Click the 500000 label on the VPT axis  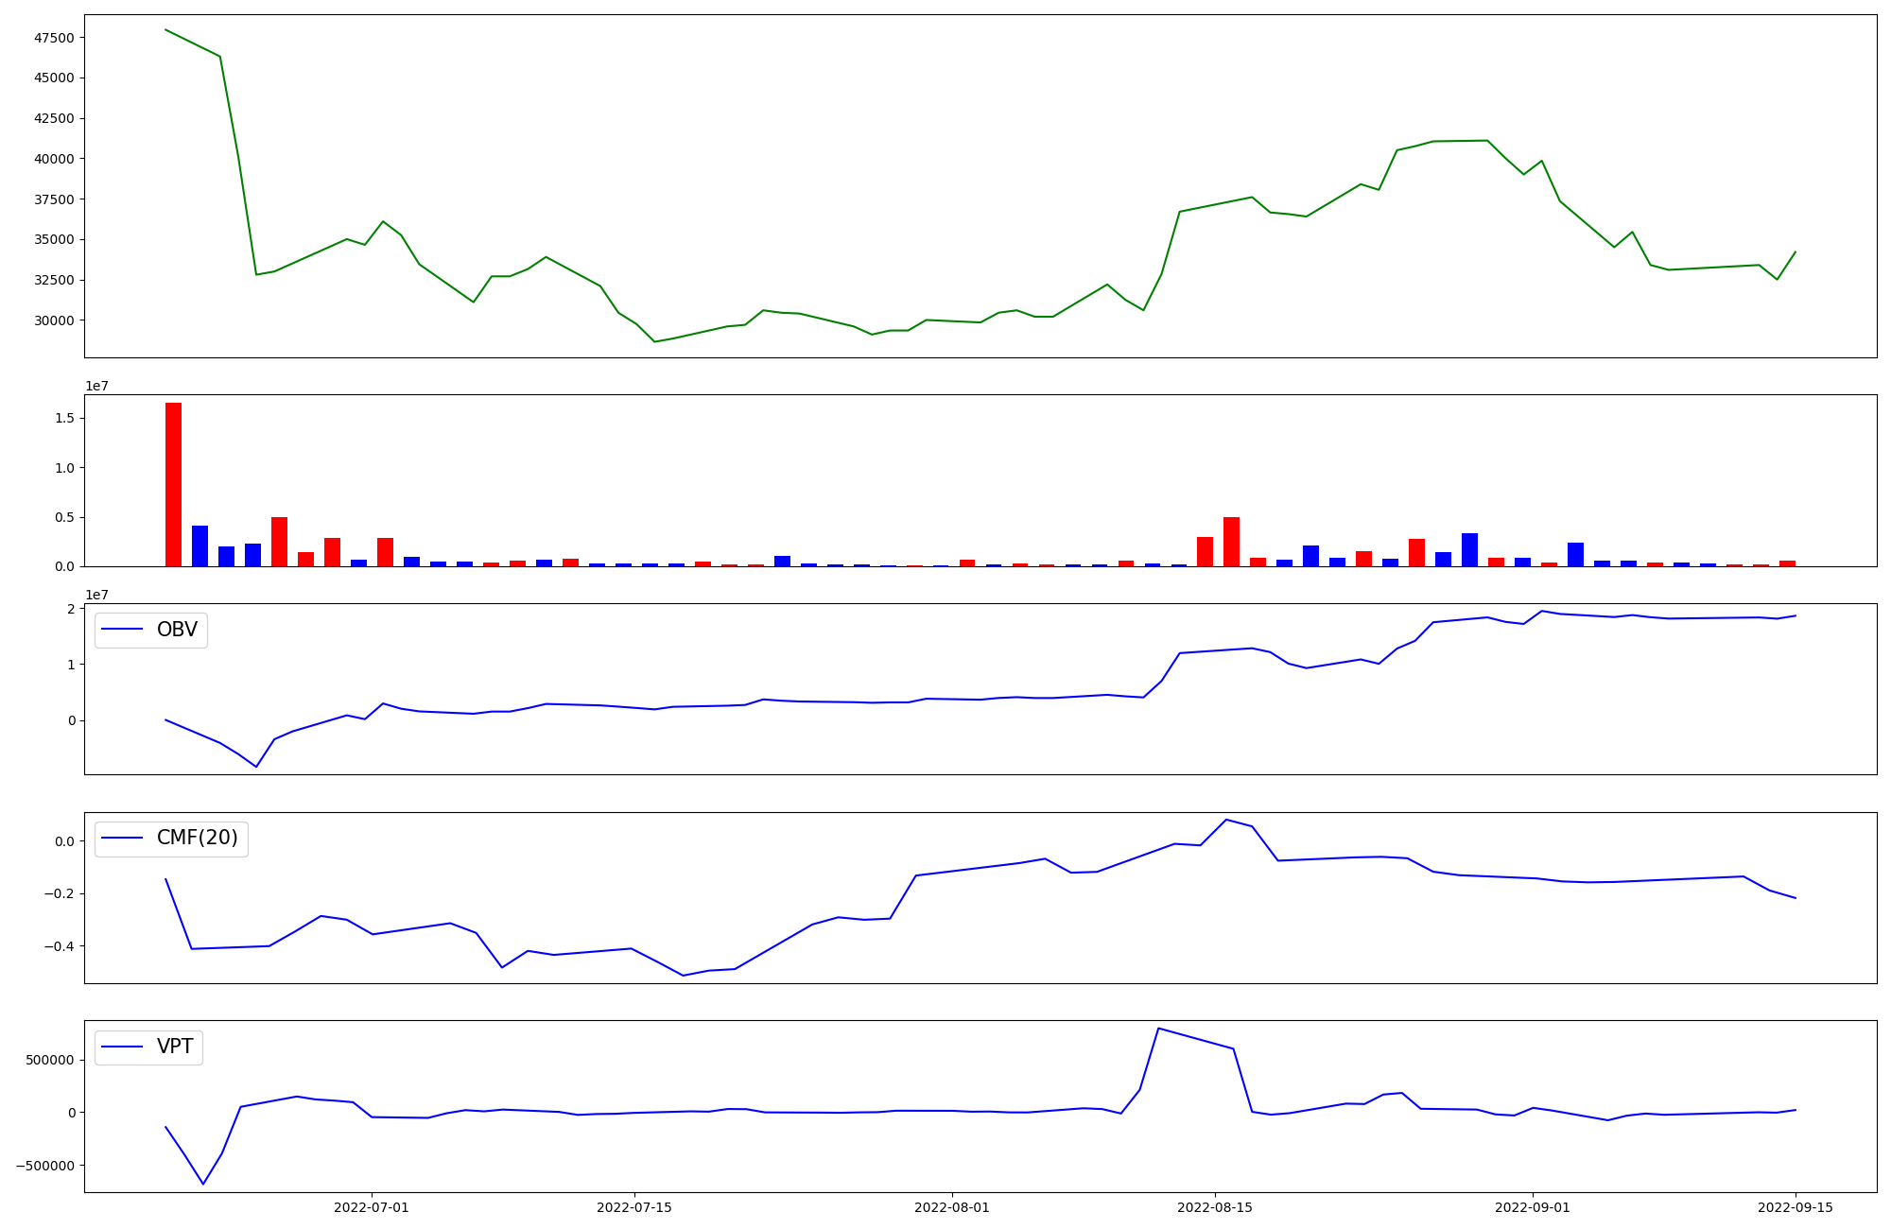pyautogui.click(x=51, y=1060)
